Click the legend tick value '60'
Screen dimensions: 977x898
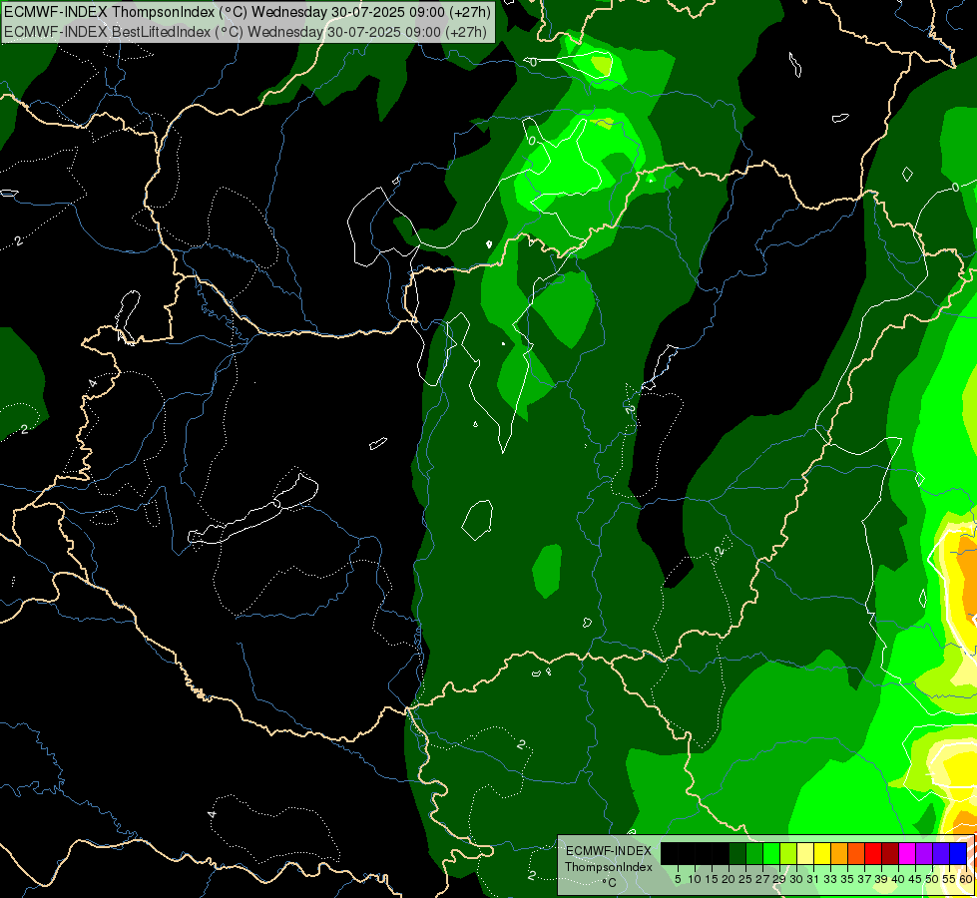coord(966,879)
